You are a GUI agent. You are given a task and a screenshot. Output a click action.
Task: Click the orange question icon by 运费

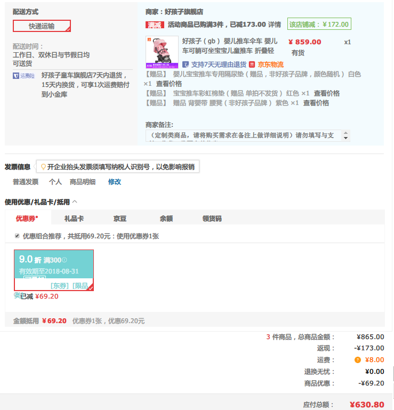[x=357, y=360]
